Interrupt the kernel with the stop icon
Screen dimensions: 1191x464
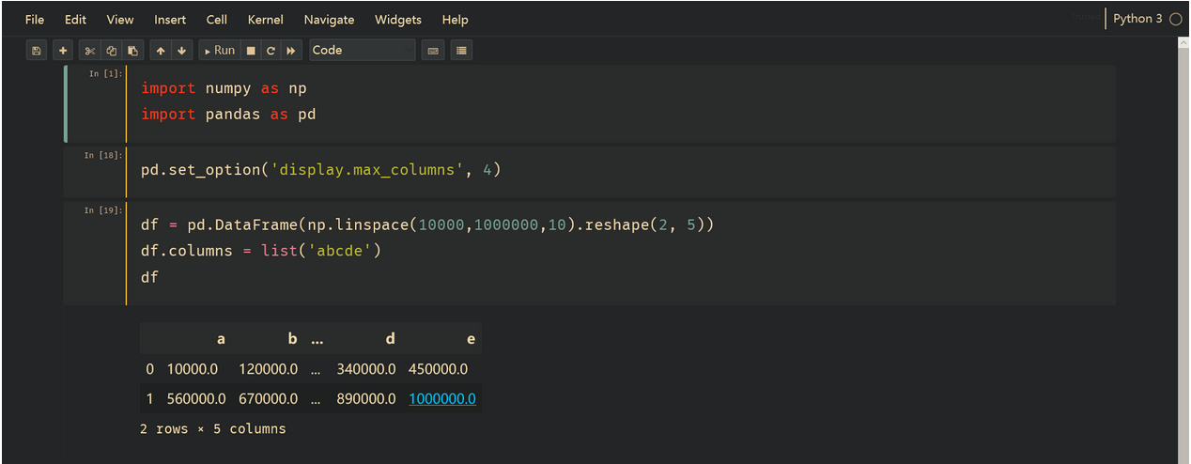pos(251,51)
